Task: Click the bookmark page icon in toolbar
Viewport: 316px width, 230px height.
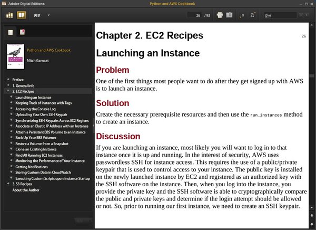Action: (x=229, y=15)
